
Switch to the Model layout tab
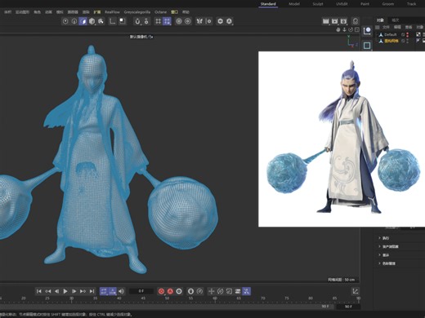point(294,4)
